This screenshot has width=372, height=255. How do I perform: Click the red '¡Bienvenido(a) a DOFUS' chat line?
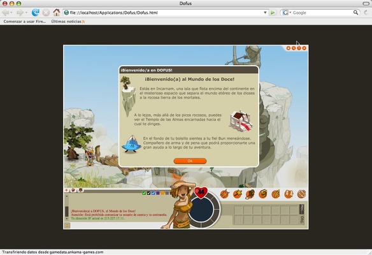(103, 211)
